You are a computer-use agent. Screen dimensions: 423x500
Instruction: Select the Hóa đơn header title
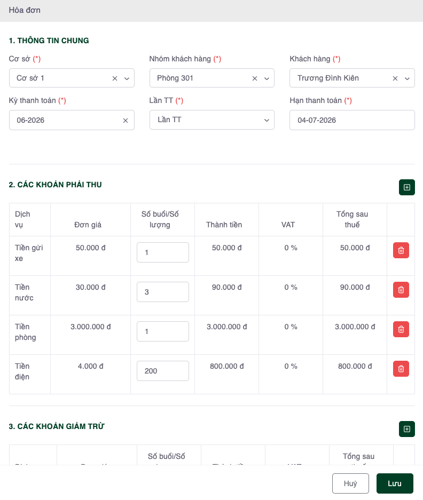click(x=25, y=10)
